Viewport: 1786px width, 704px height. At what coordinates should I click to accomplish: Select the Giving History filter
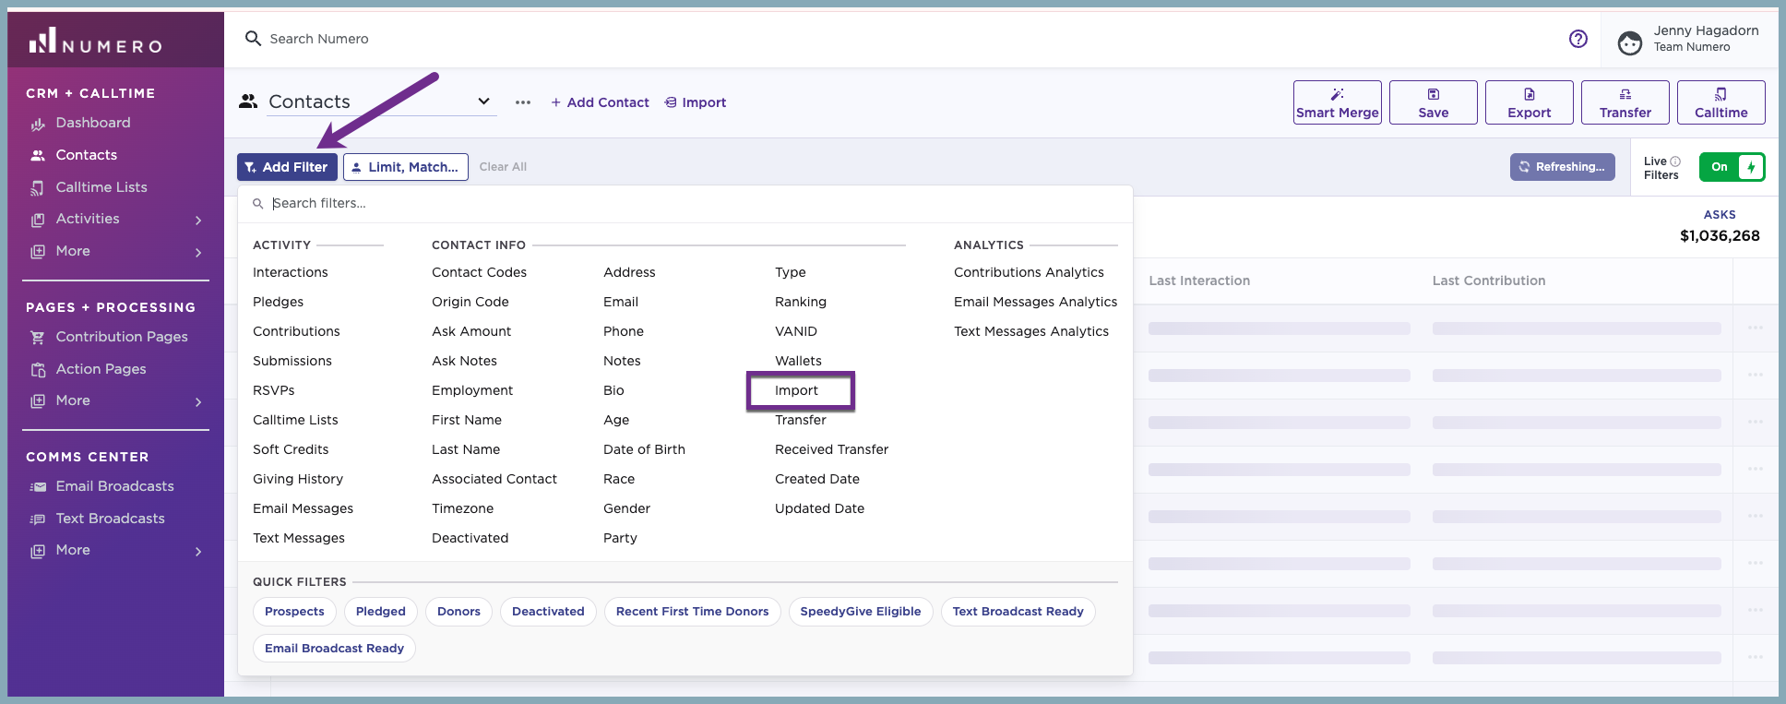[298, 479]
